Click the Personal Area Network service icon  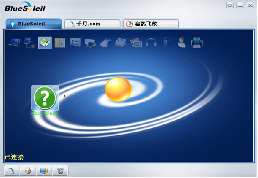click(14, 43)
